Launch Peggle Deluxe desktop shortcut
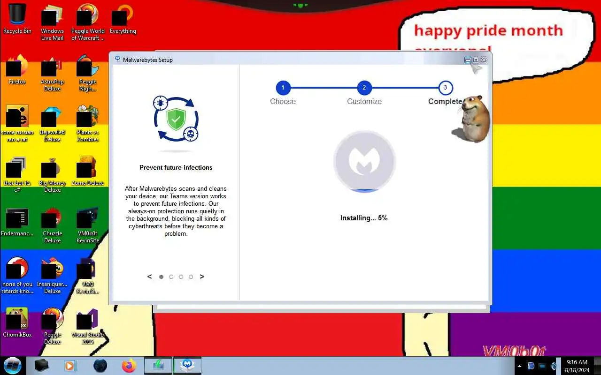Image resolution: width=601 pixels, height=375 pixels. 52,326
